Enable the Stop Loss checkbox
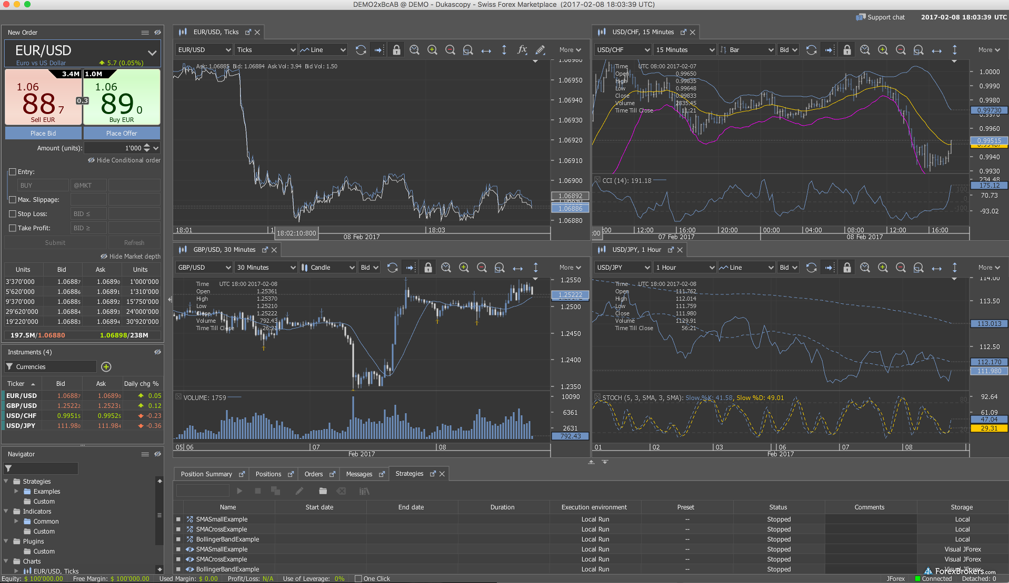This screenshot has height=583, width=1009. (13, 214)
